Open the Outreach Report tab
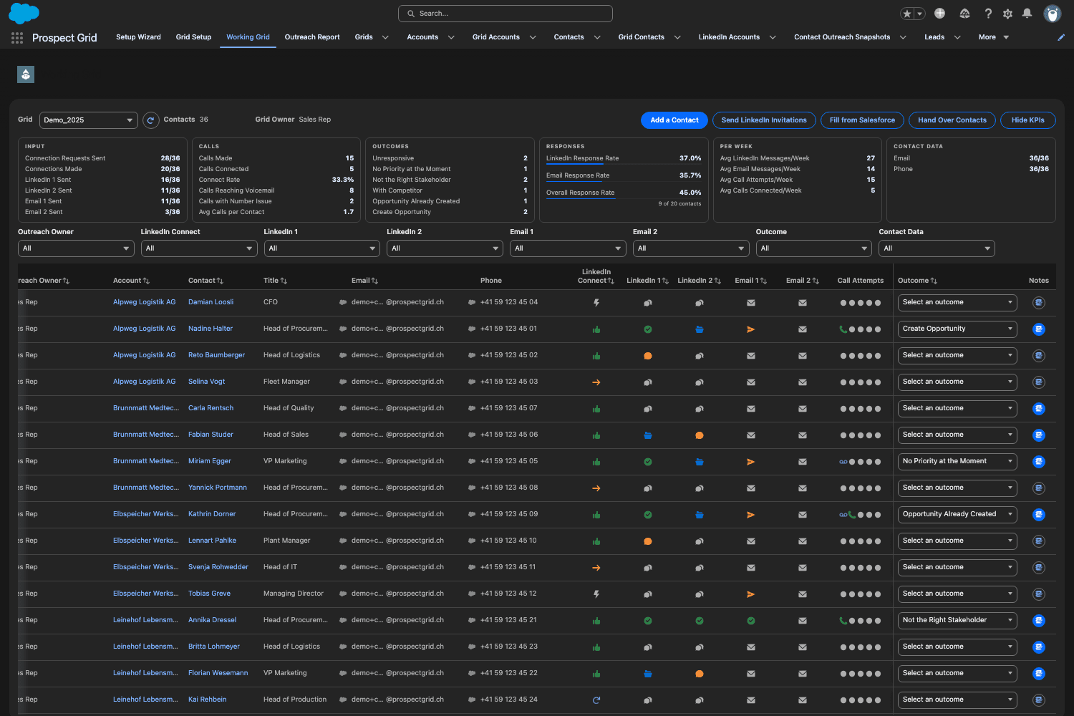Screen dimensions: 1074x716 [x=312, y=37]
